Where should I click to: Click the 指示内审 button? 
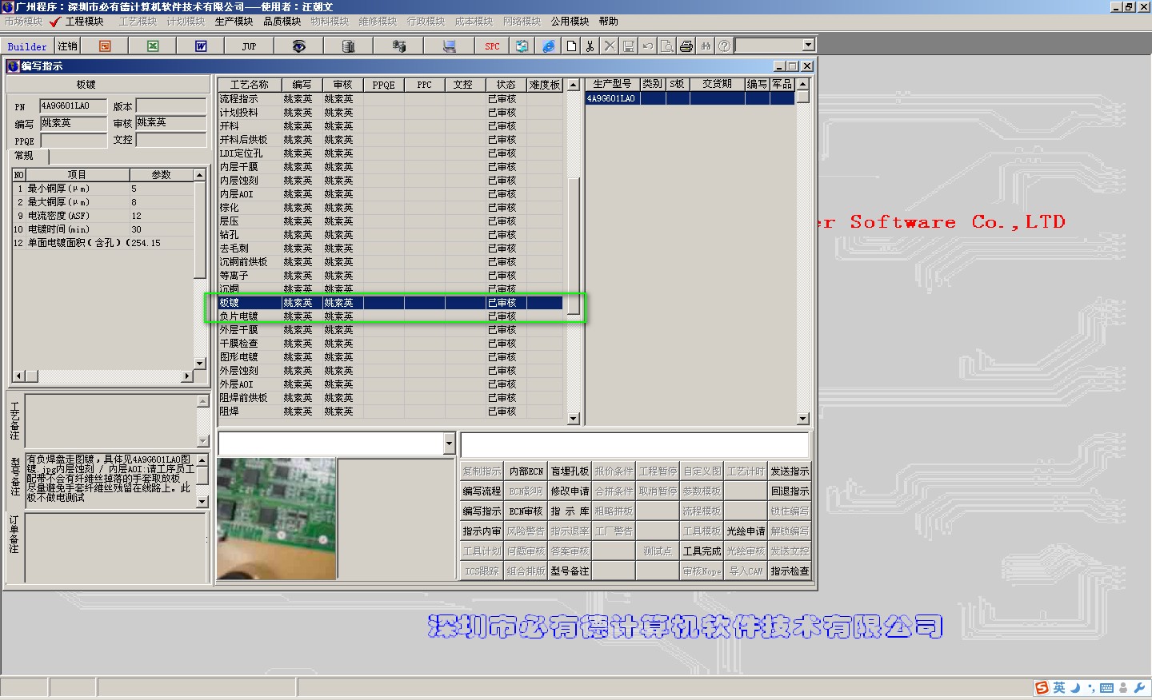(x=482, y=531)
